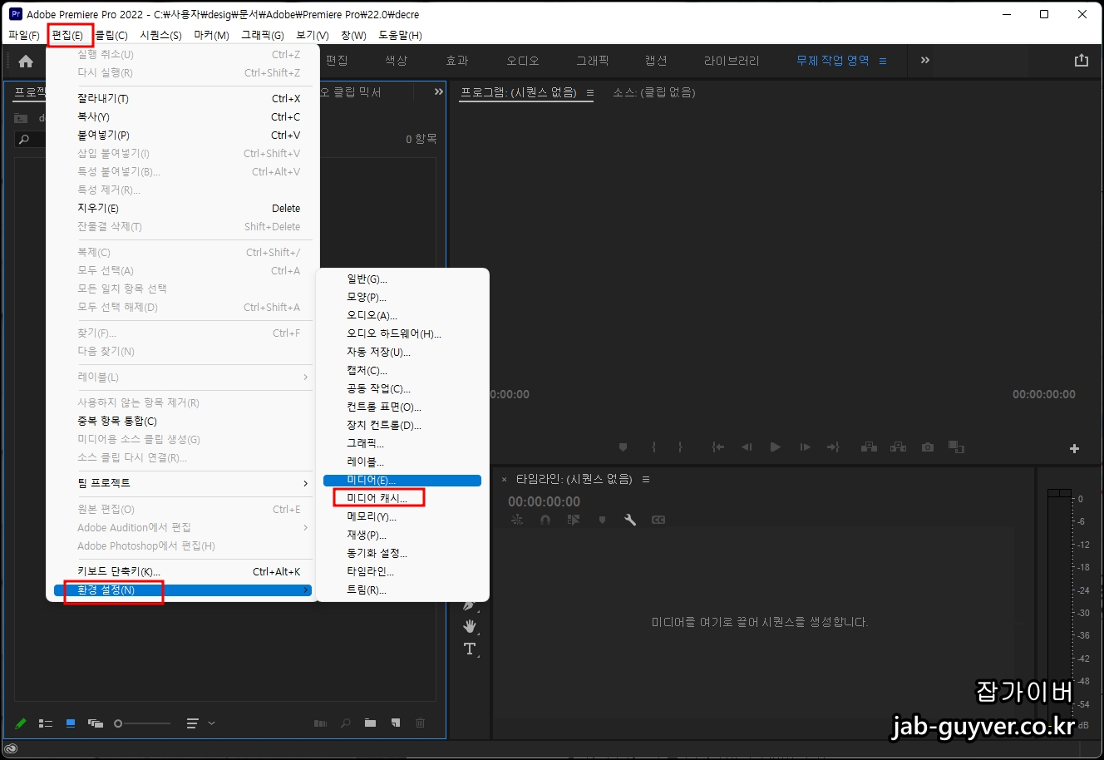1104x760 pixels.
Task: Select the Type tool
Action: pos(470,649)
